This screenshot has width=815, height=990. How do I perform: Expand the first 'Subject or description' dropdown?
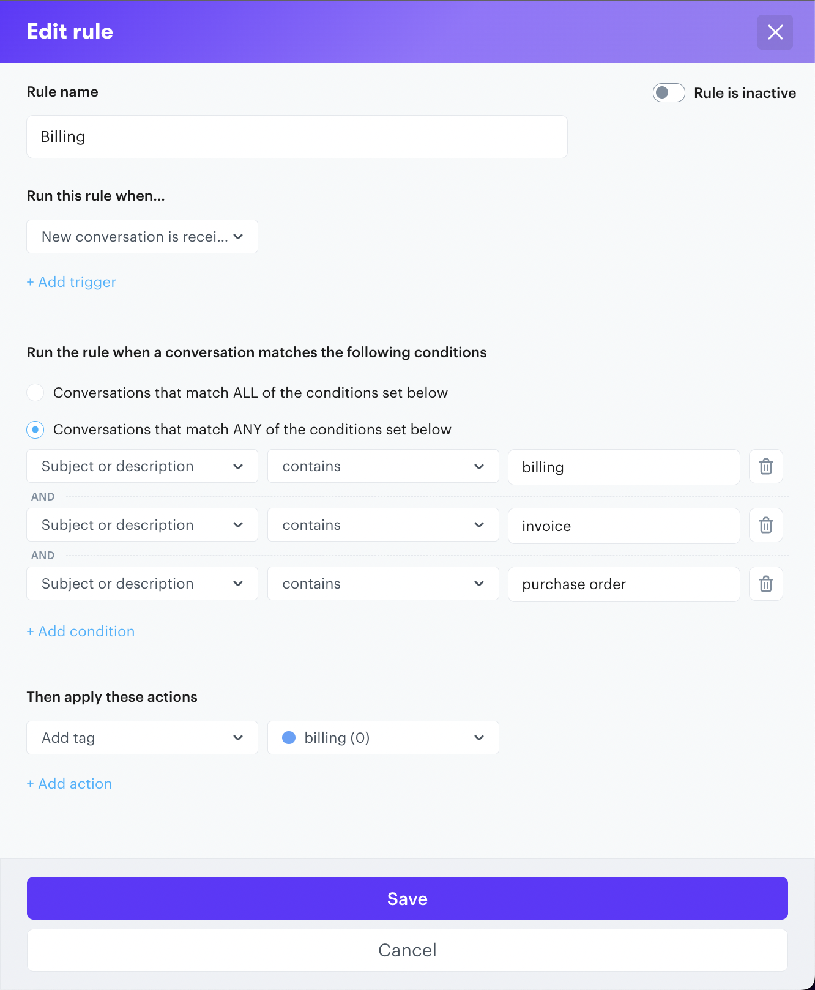tap(142, 467)
